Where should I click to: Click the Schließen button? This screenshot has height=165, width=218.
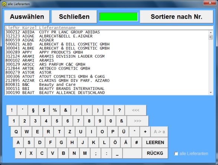point(74,17)
